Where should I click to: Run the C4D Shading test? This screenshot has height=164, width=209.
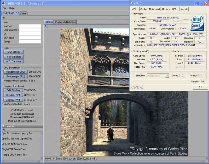[x=13, y=90]
